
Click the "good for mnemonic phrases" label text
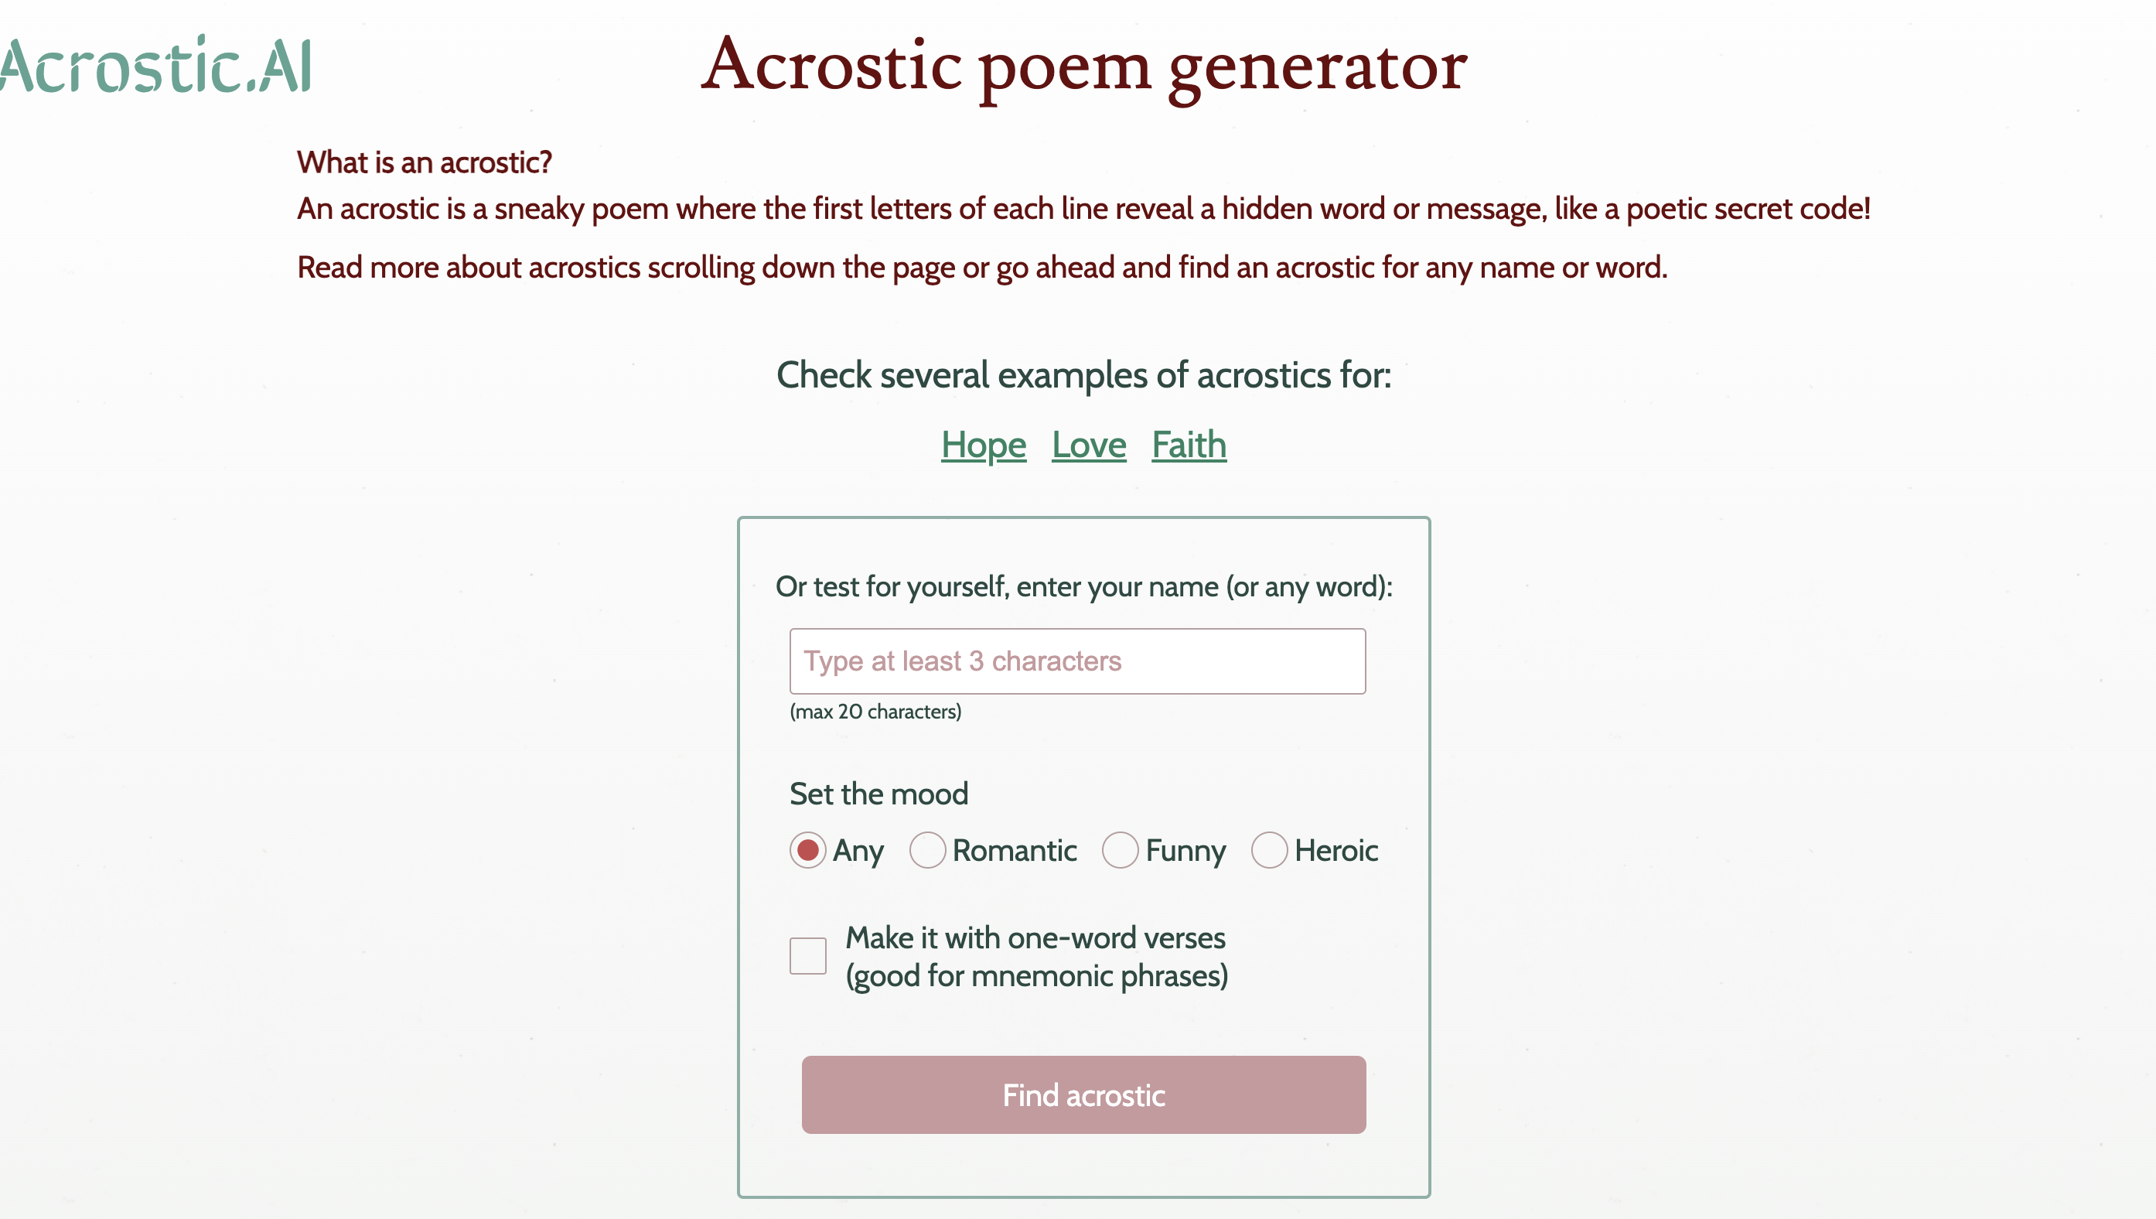[x=1036, y=976]
